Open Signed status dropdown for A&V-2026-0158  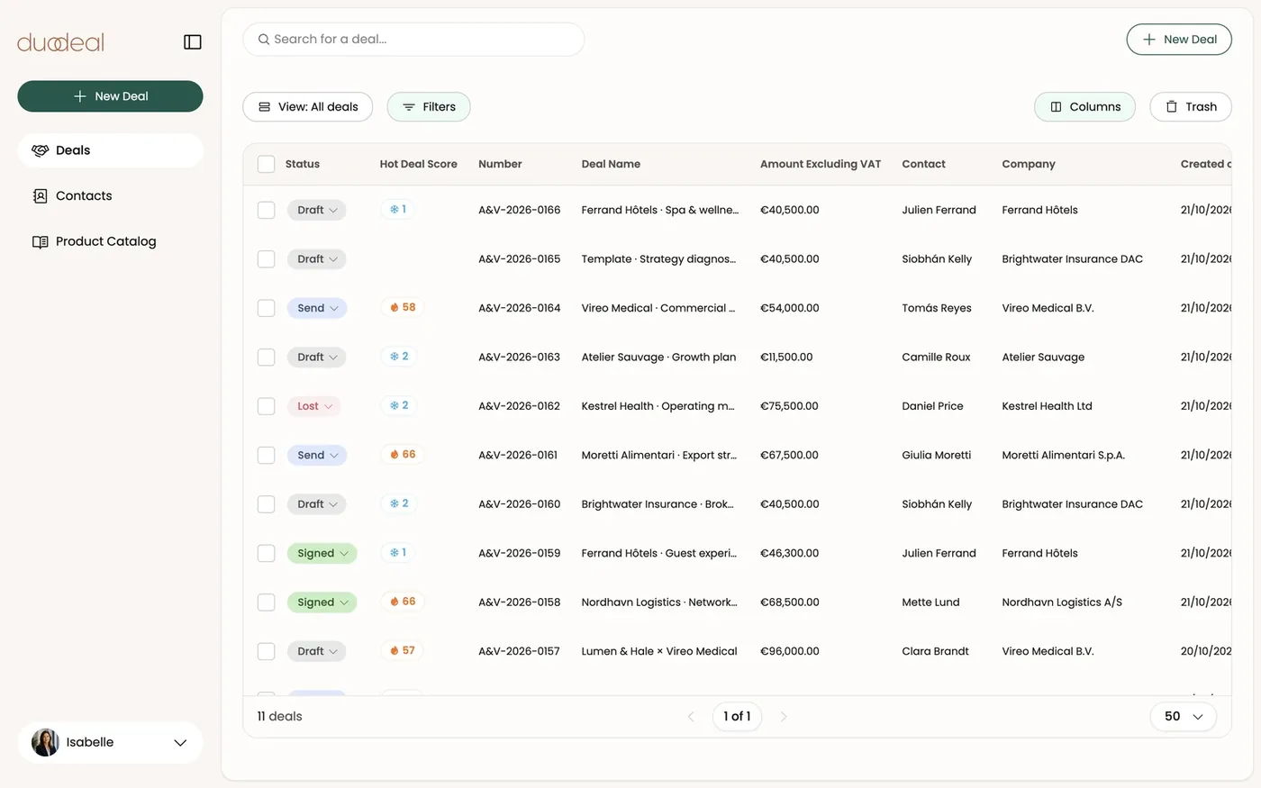322,602
